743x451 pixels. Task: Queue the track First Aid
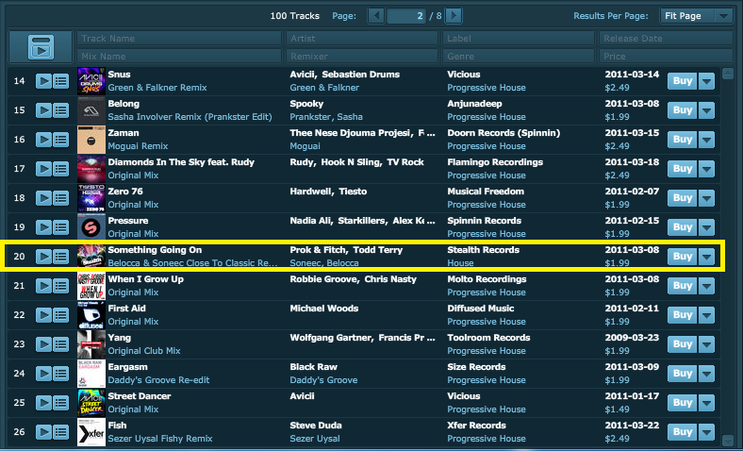(60, 315)
